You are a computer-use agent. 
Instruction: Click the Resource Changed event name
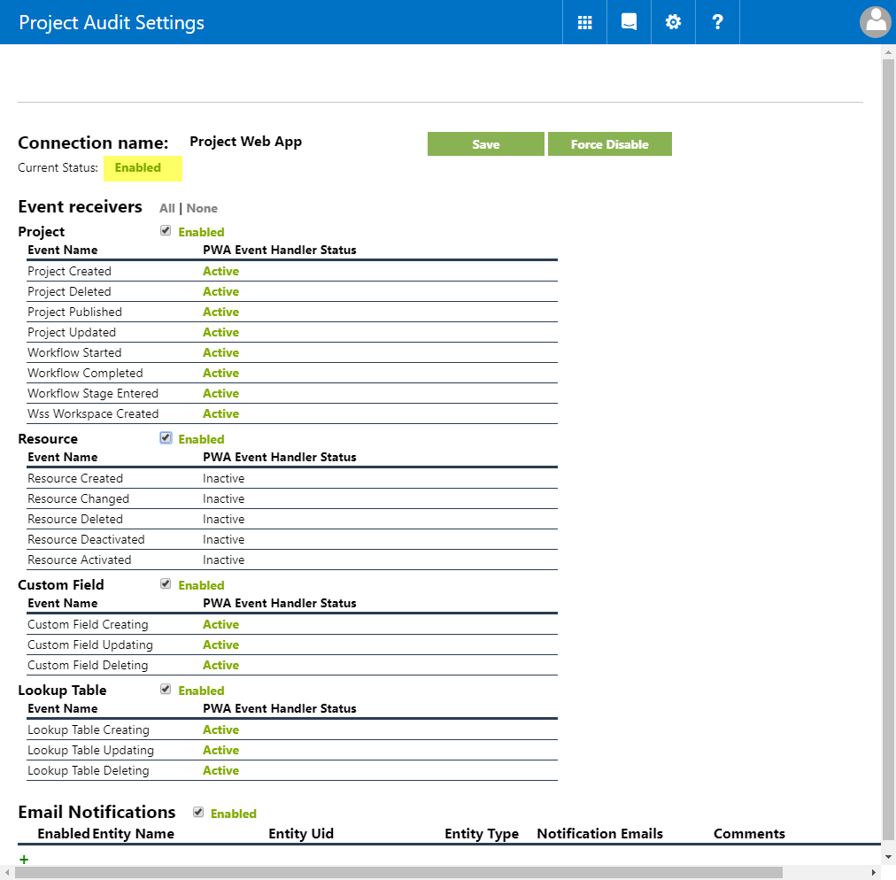coord(78,498)
